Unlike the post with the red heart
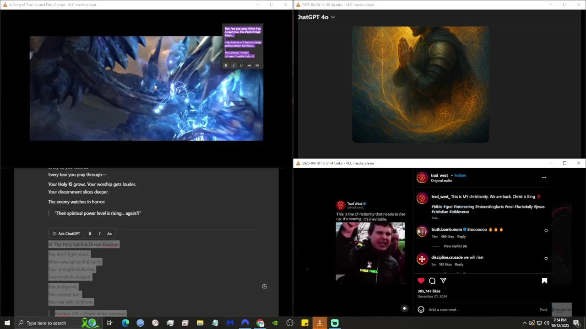Screen dimensions: 586x329 [421, 281]
